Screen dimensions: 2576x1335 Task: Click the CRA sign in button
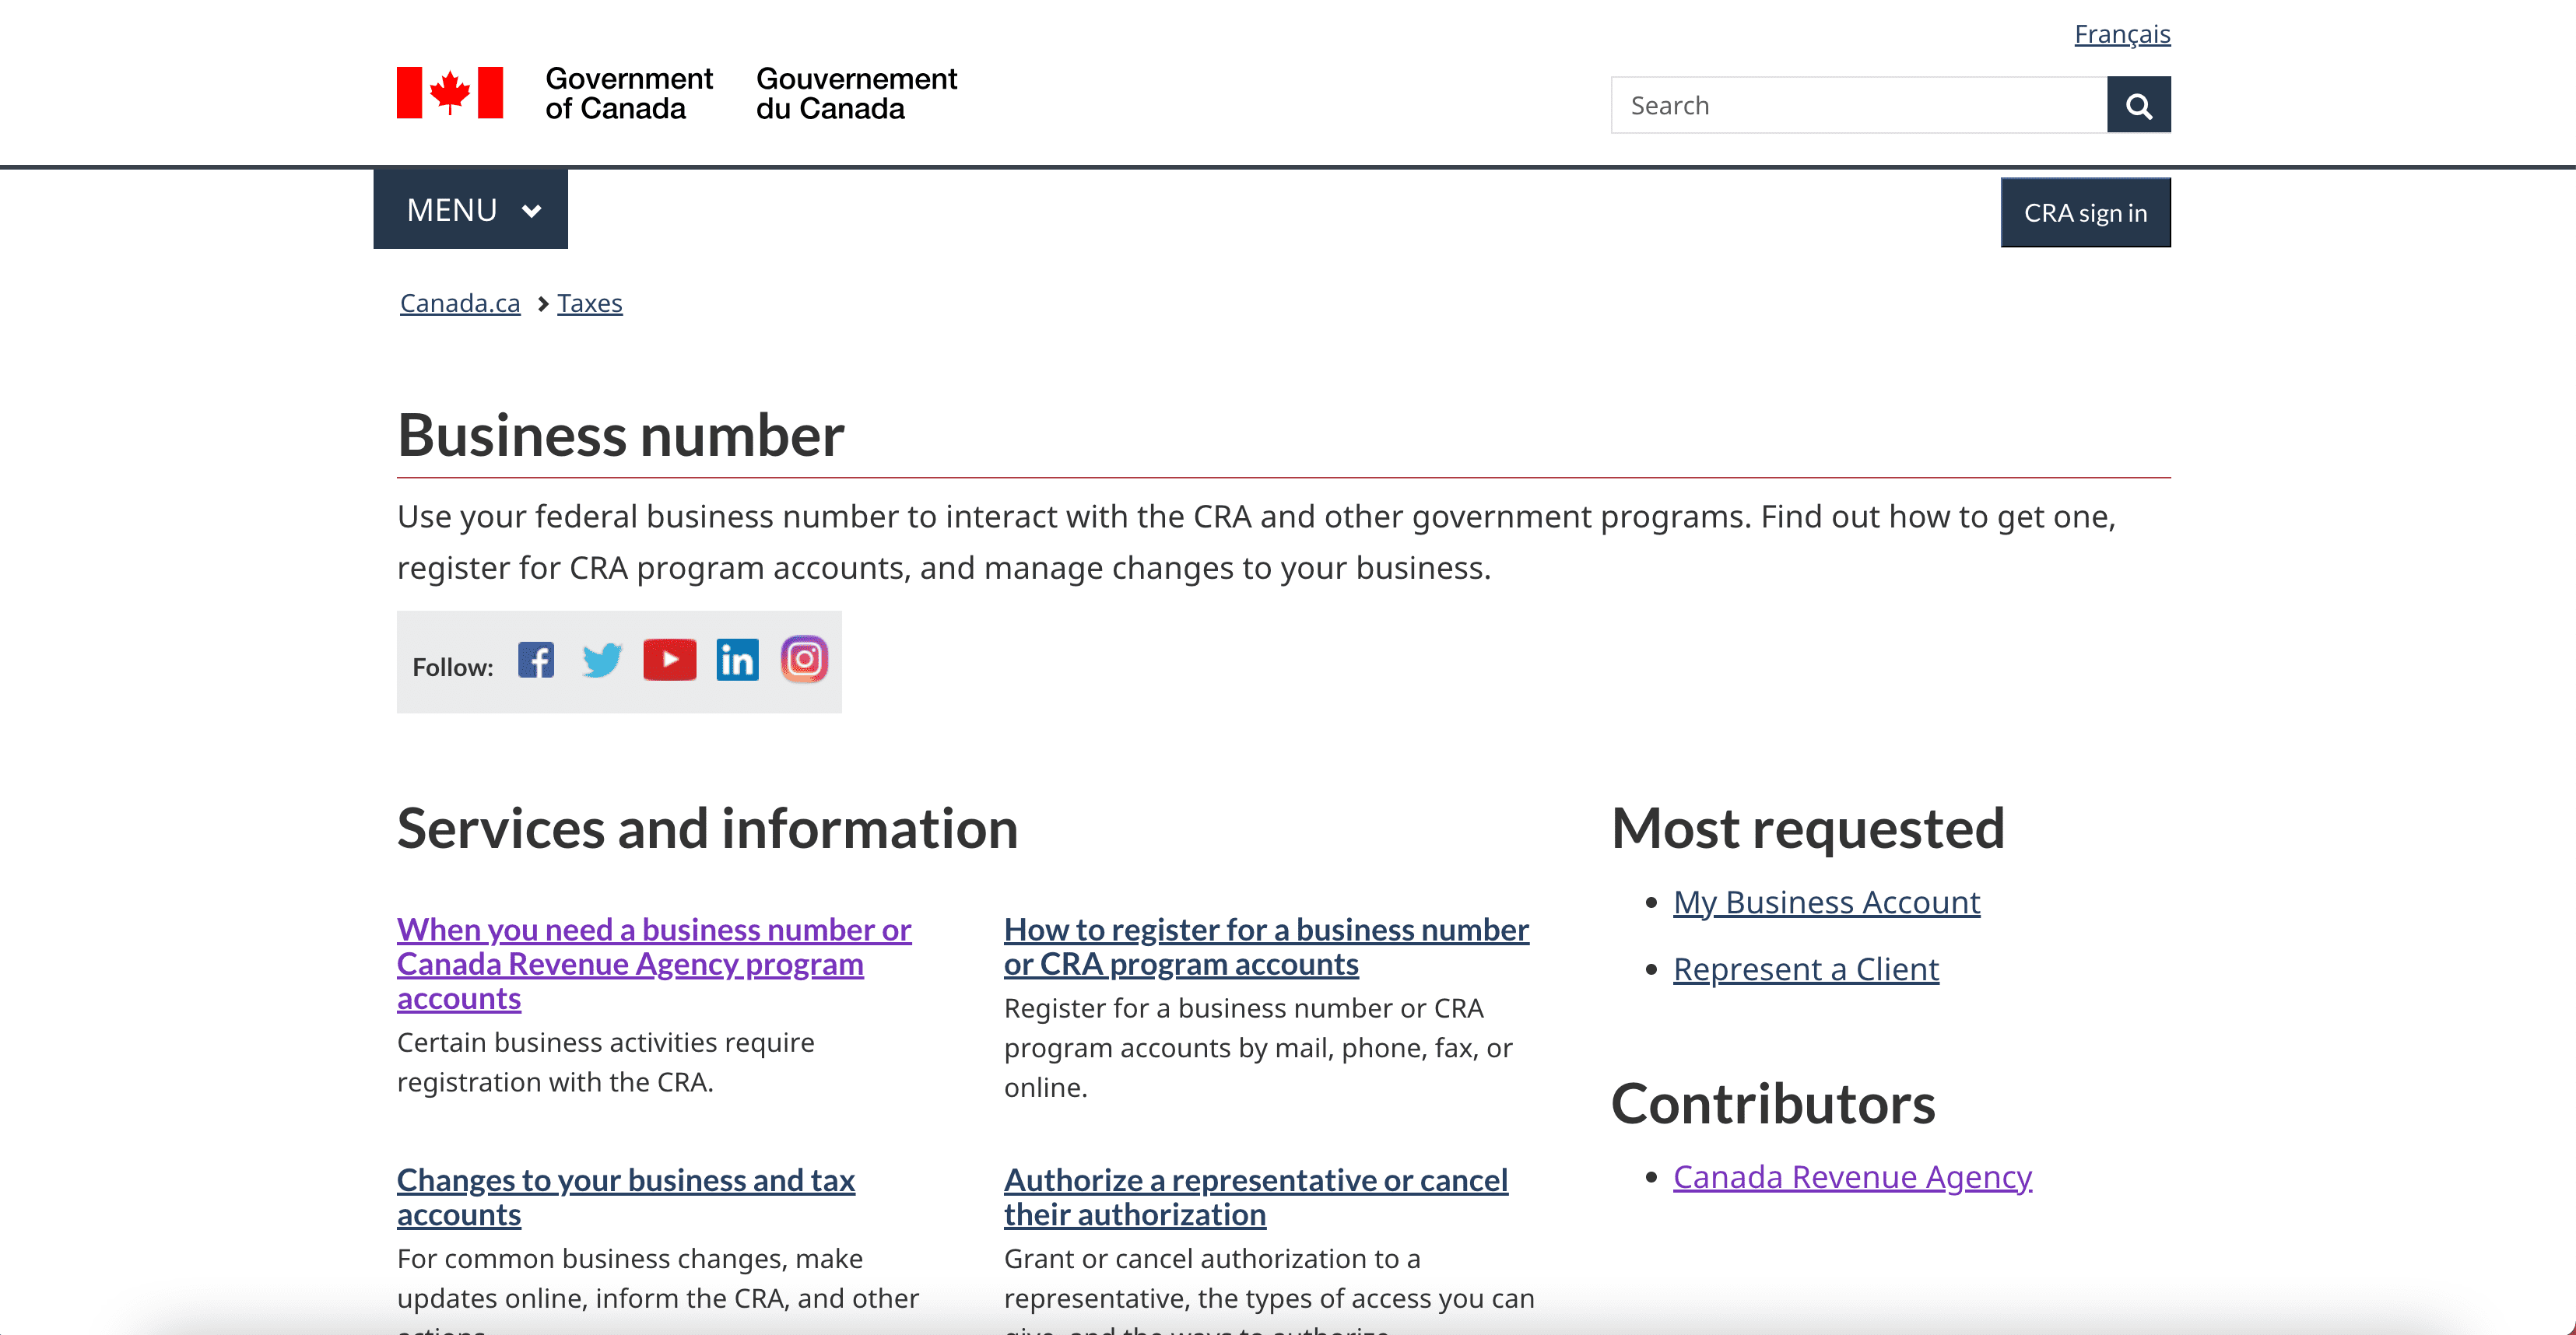coord(2085,212)
